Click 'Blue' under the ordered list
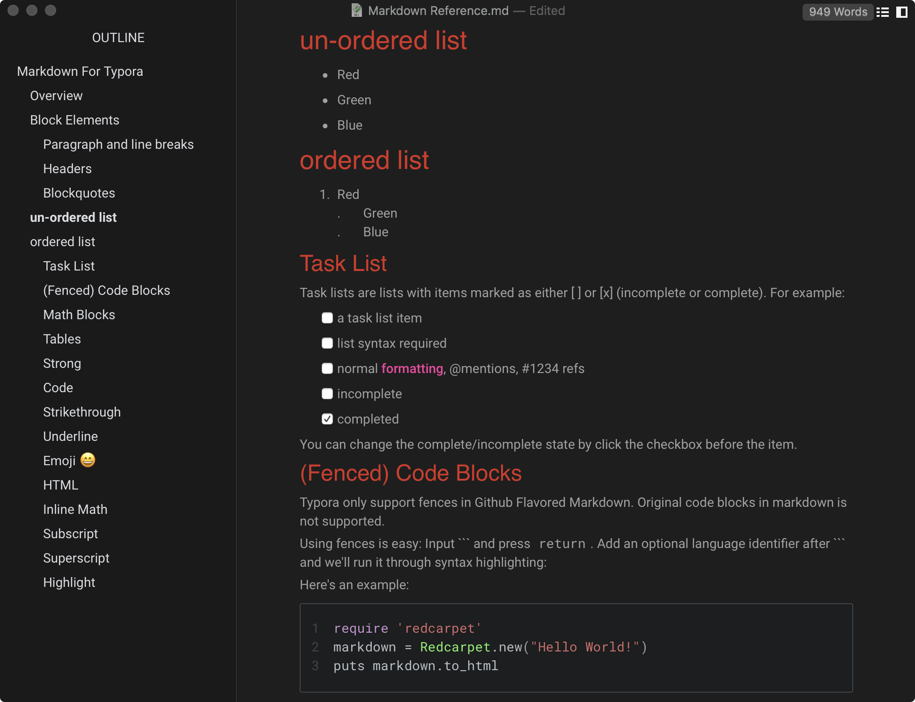 376,232
